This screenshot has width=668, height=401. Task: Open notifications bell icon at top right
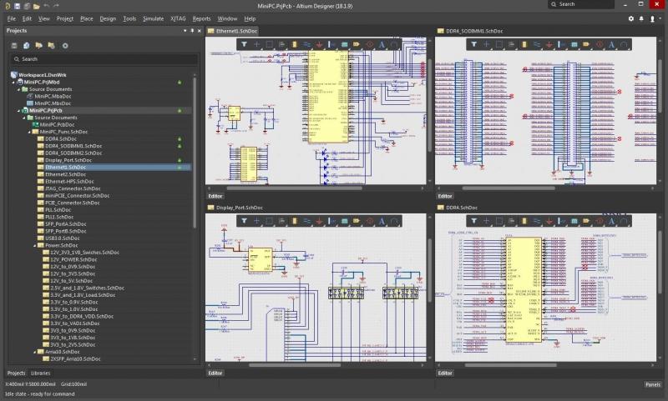pyautogui.click(x=641, y=18)
